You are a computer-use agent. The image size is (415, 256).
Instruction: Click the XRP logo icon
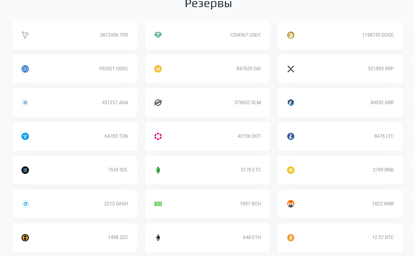click(291, 69)
